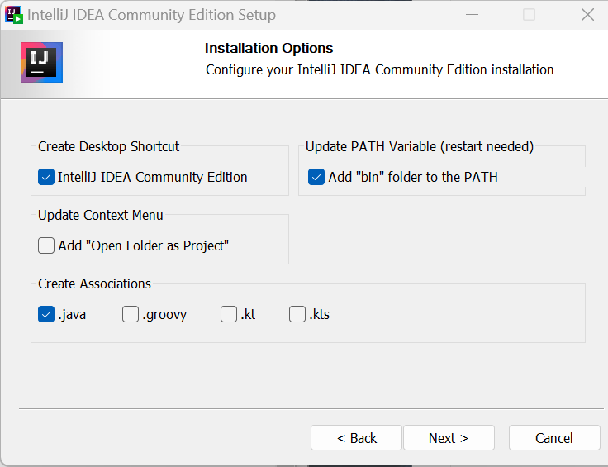Minimize the IntelliJ IDEA Setup window
608x467 pixels.
click(472, 15)
